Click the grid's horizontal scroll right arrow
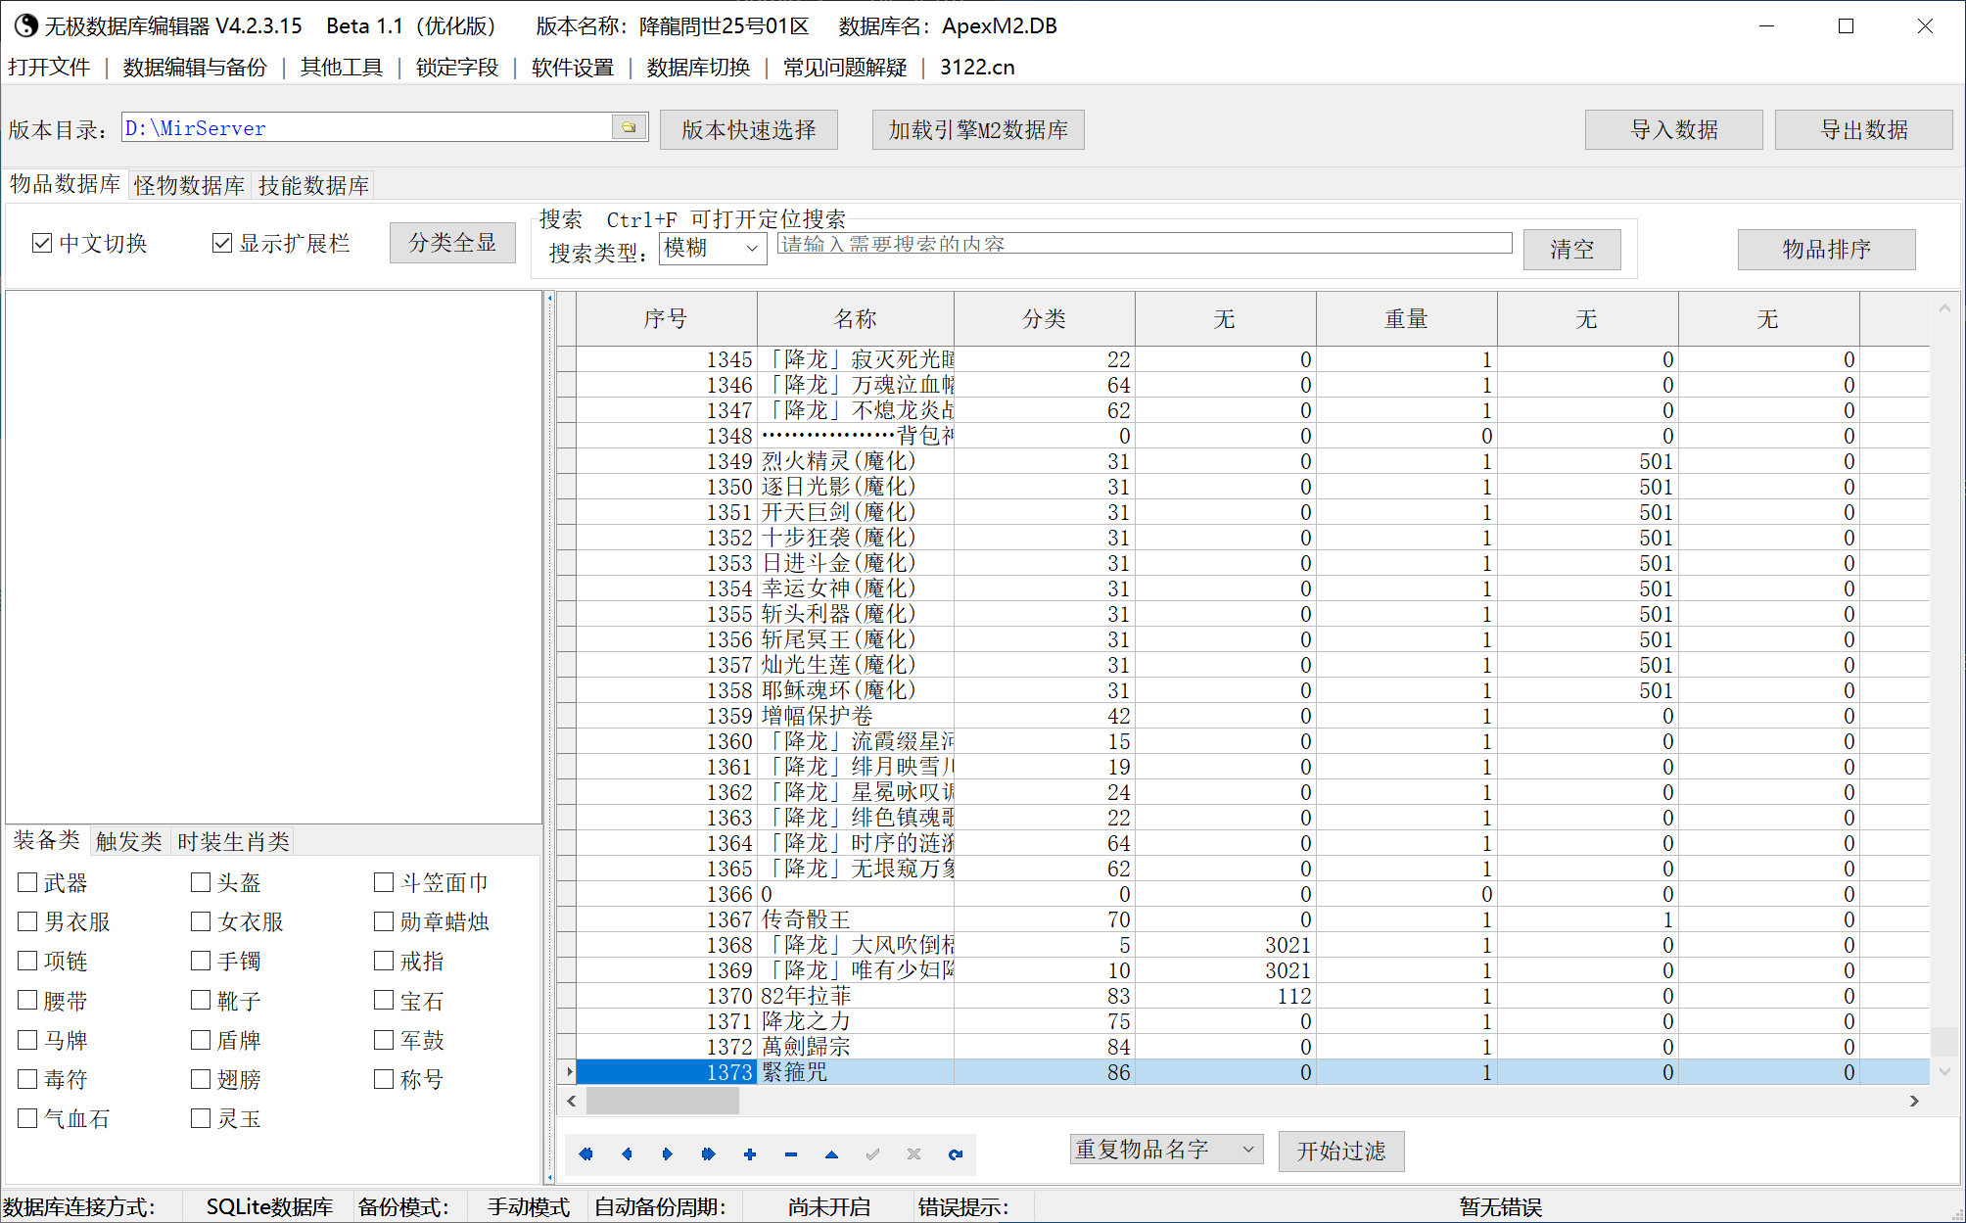 tap(1914, 1101)
